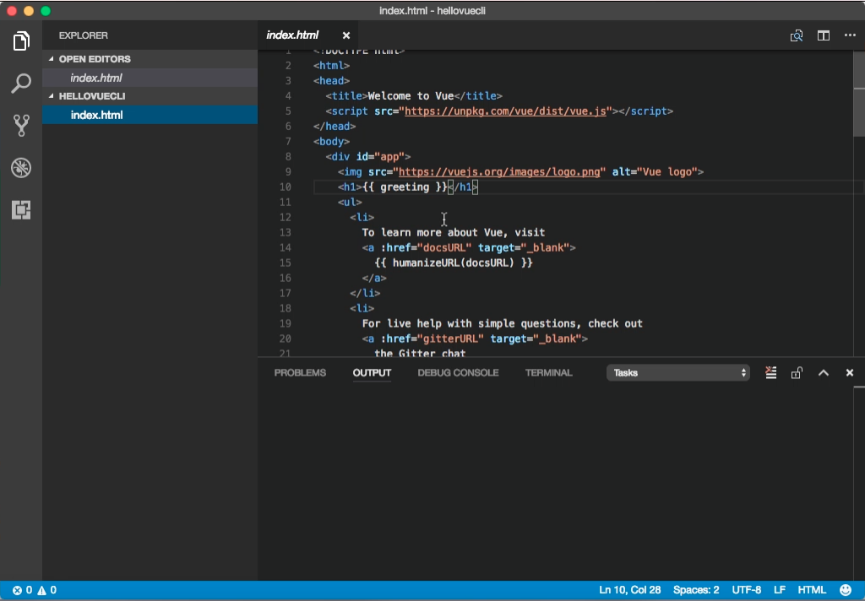Close the bottom panel
This screenshot has height=601, width=865.
(x=850, y=373)
